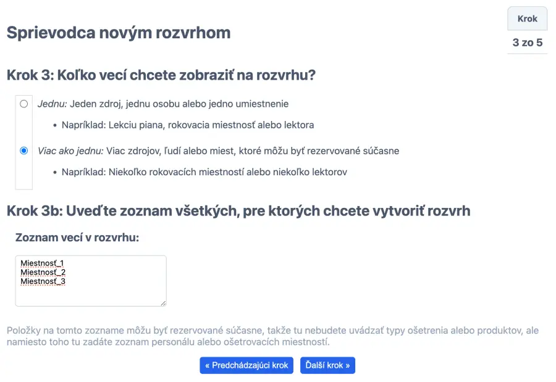Image resolution: width=556 pixels, height=382 pixels.
Task: Proceed with the "Ďalší krok" button
Action: [327, 365]
